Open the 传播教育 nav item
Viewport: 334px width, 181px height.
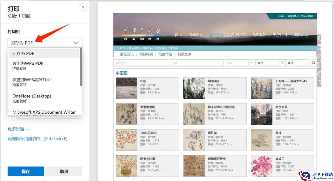(238, 35)
